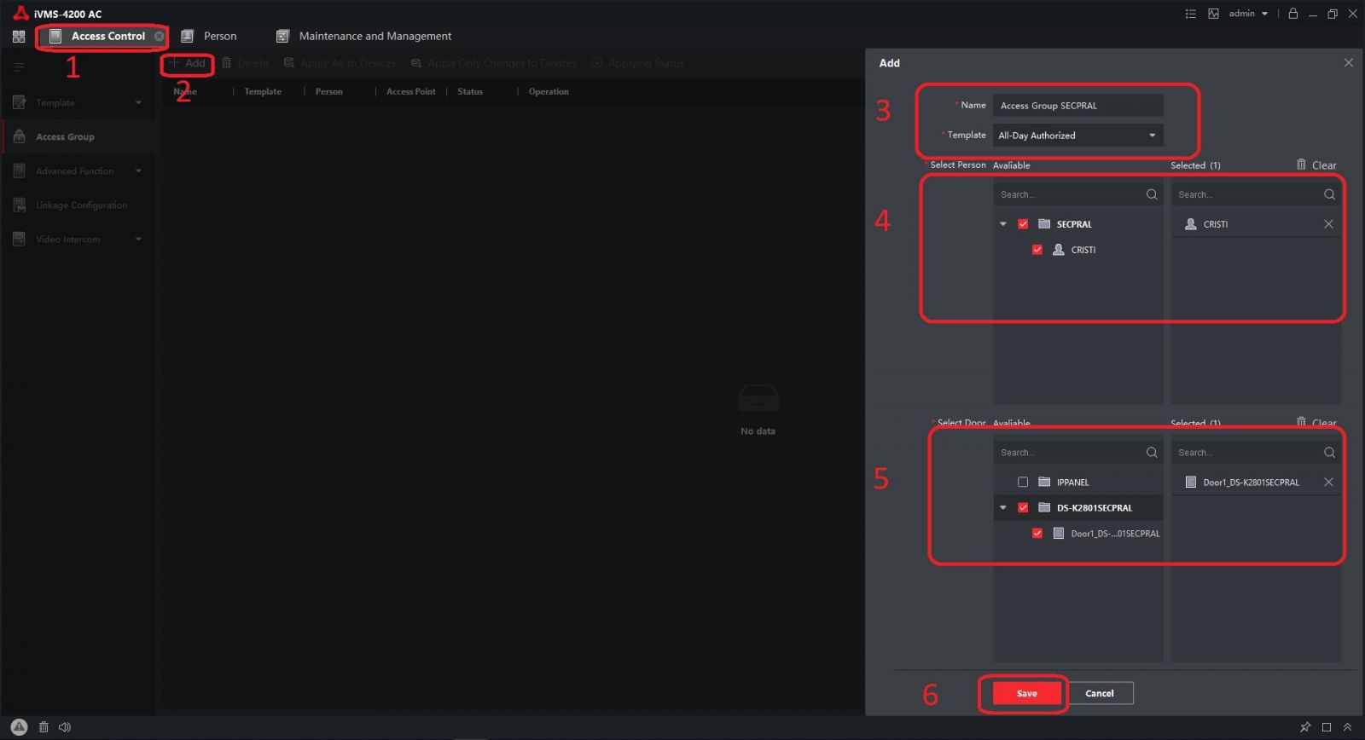Open the admin user dropdown
This screenshot has height=740, width=1365.
pos(1249,14)
